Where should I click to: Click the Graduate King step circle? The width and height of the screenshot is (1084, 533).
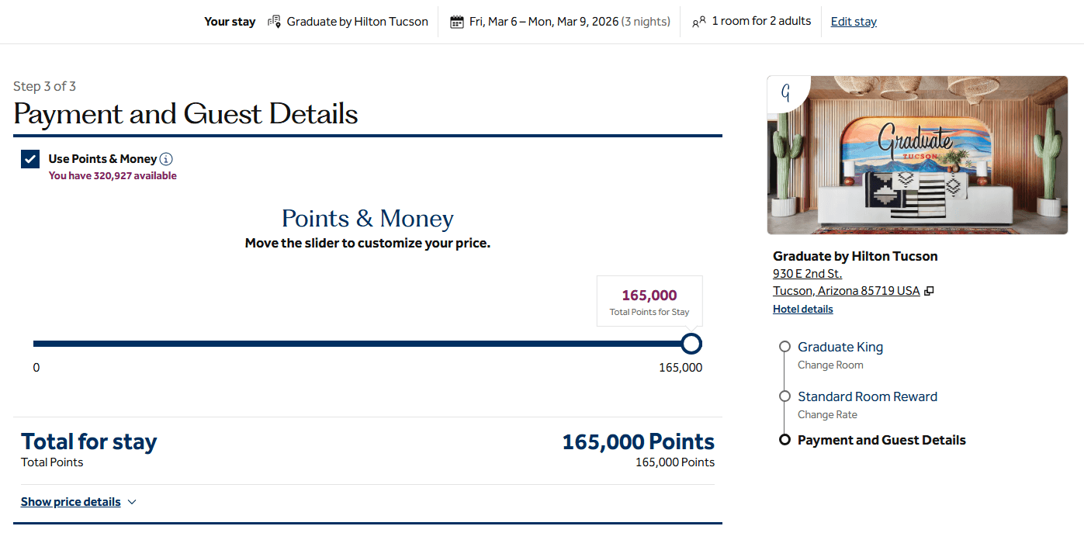(784, 347)
